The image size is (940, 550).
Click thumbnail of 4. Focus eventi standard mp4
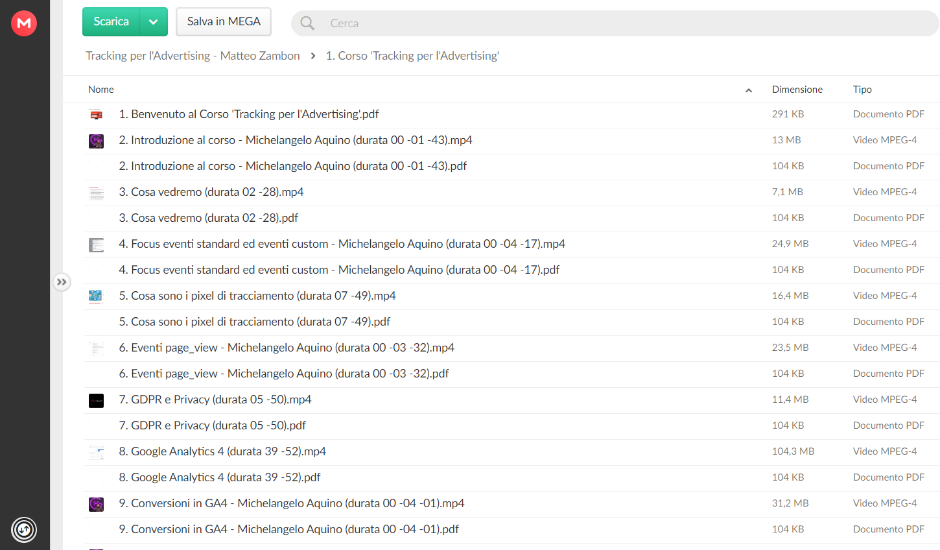tap(96, 245)
